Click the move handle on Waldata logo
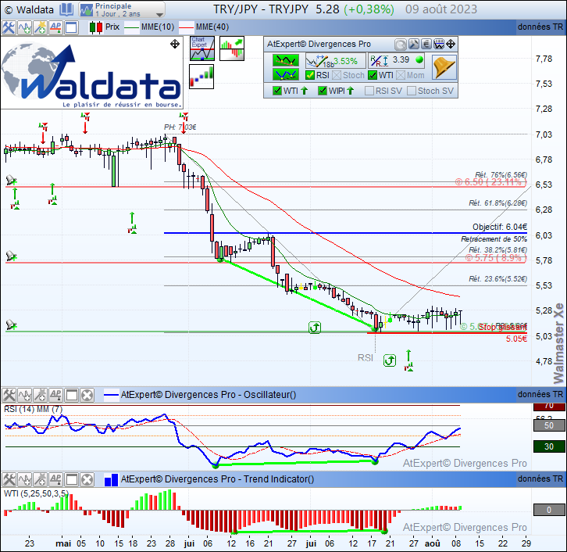 click(x=175, y=44)
